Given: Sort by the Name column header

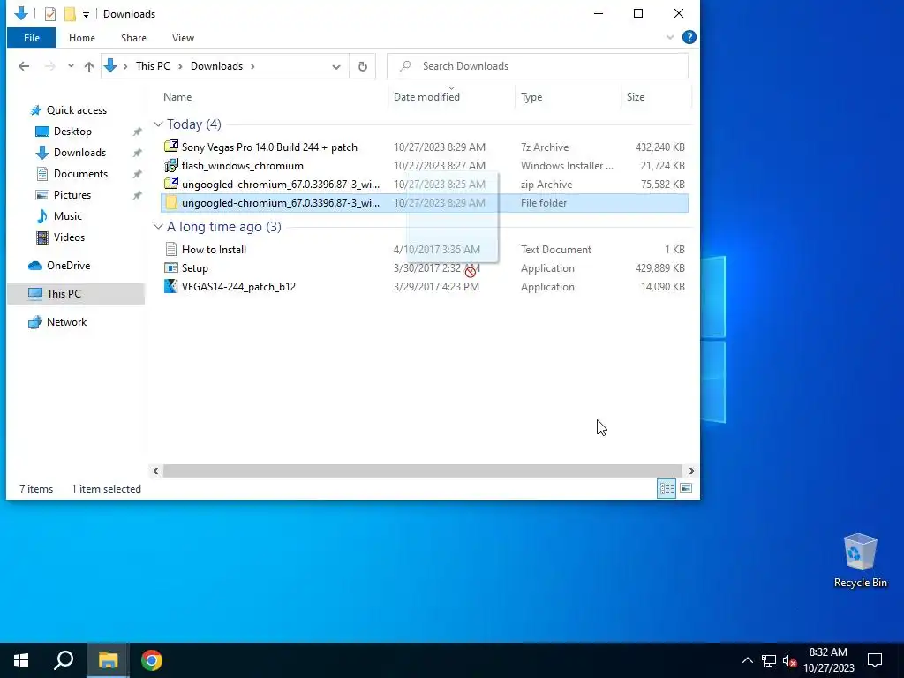Looking at the screenshot, I should (x=177, y=97).
